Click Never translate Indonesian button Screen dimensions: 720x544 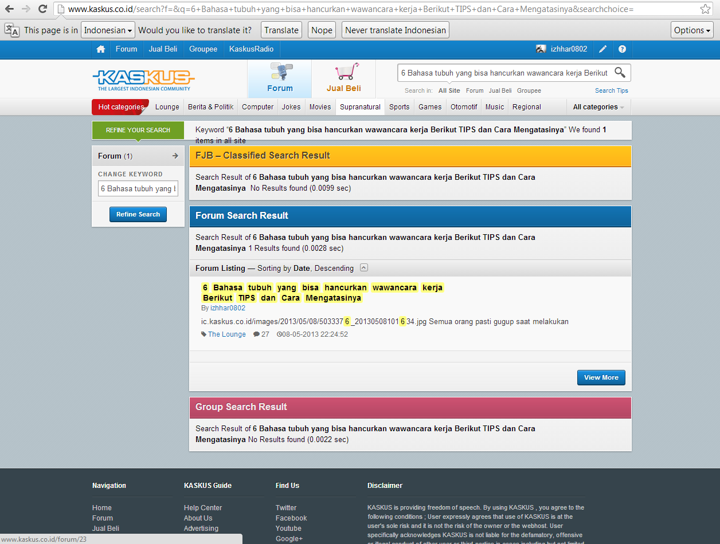[x=396, y=30]
